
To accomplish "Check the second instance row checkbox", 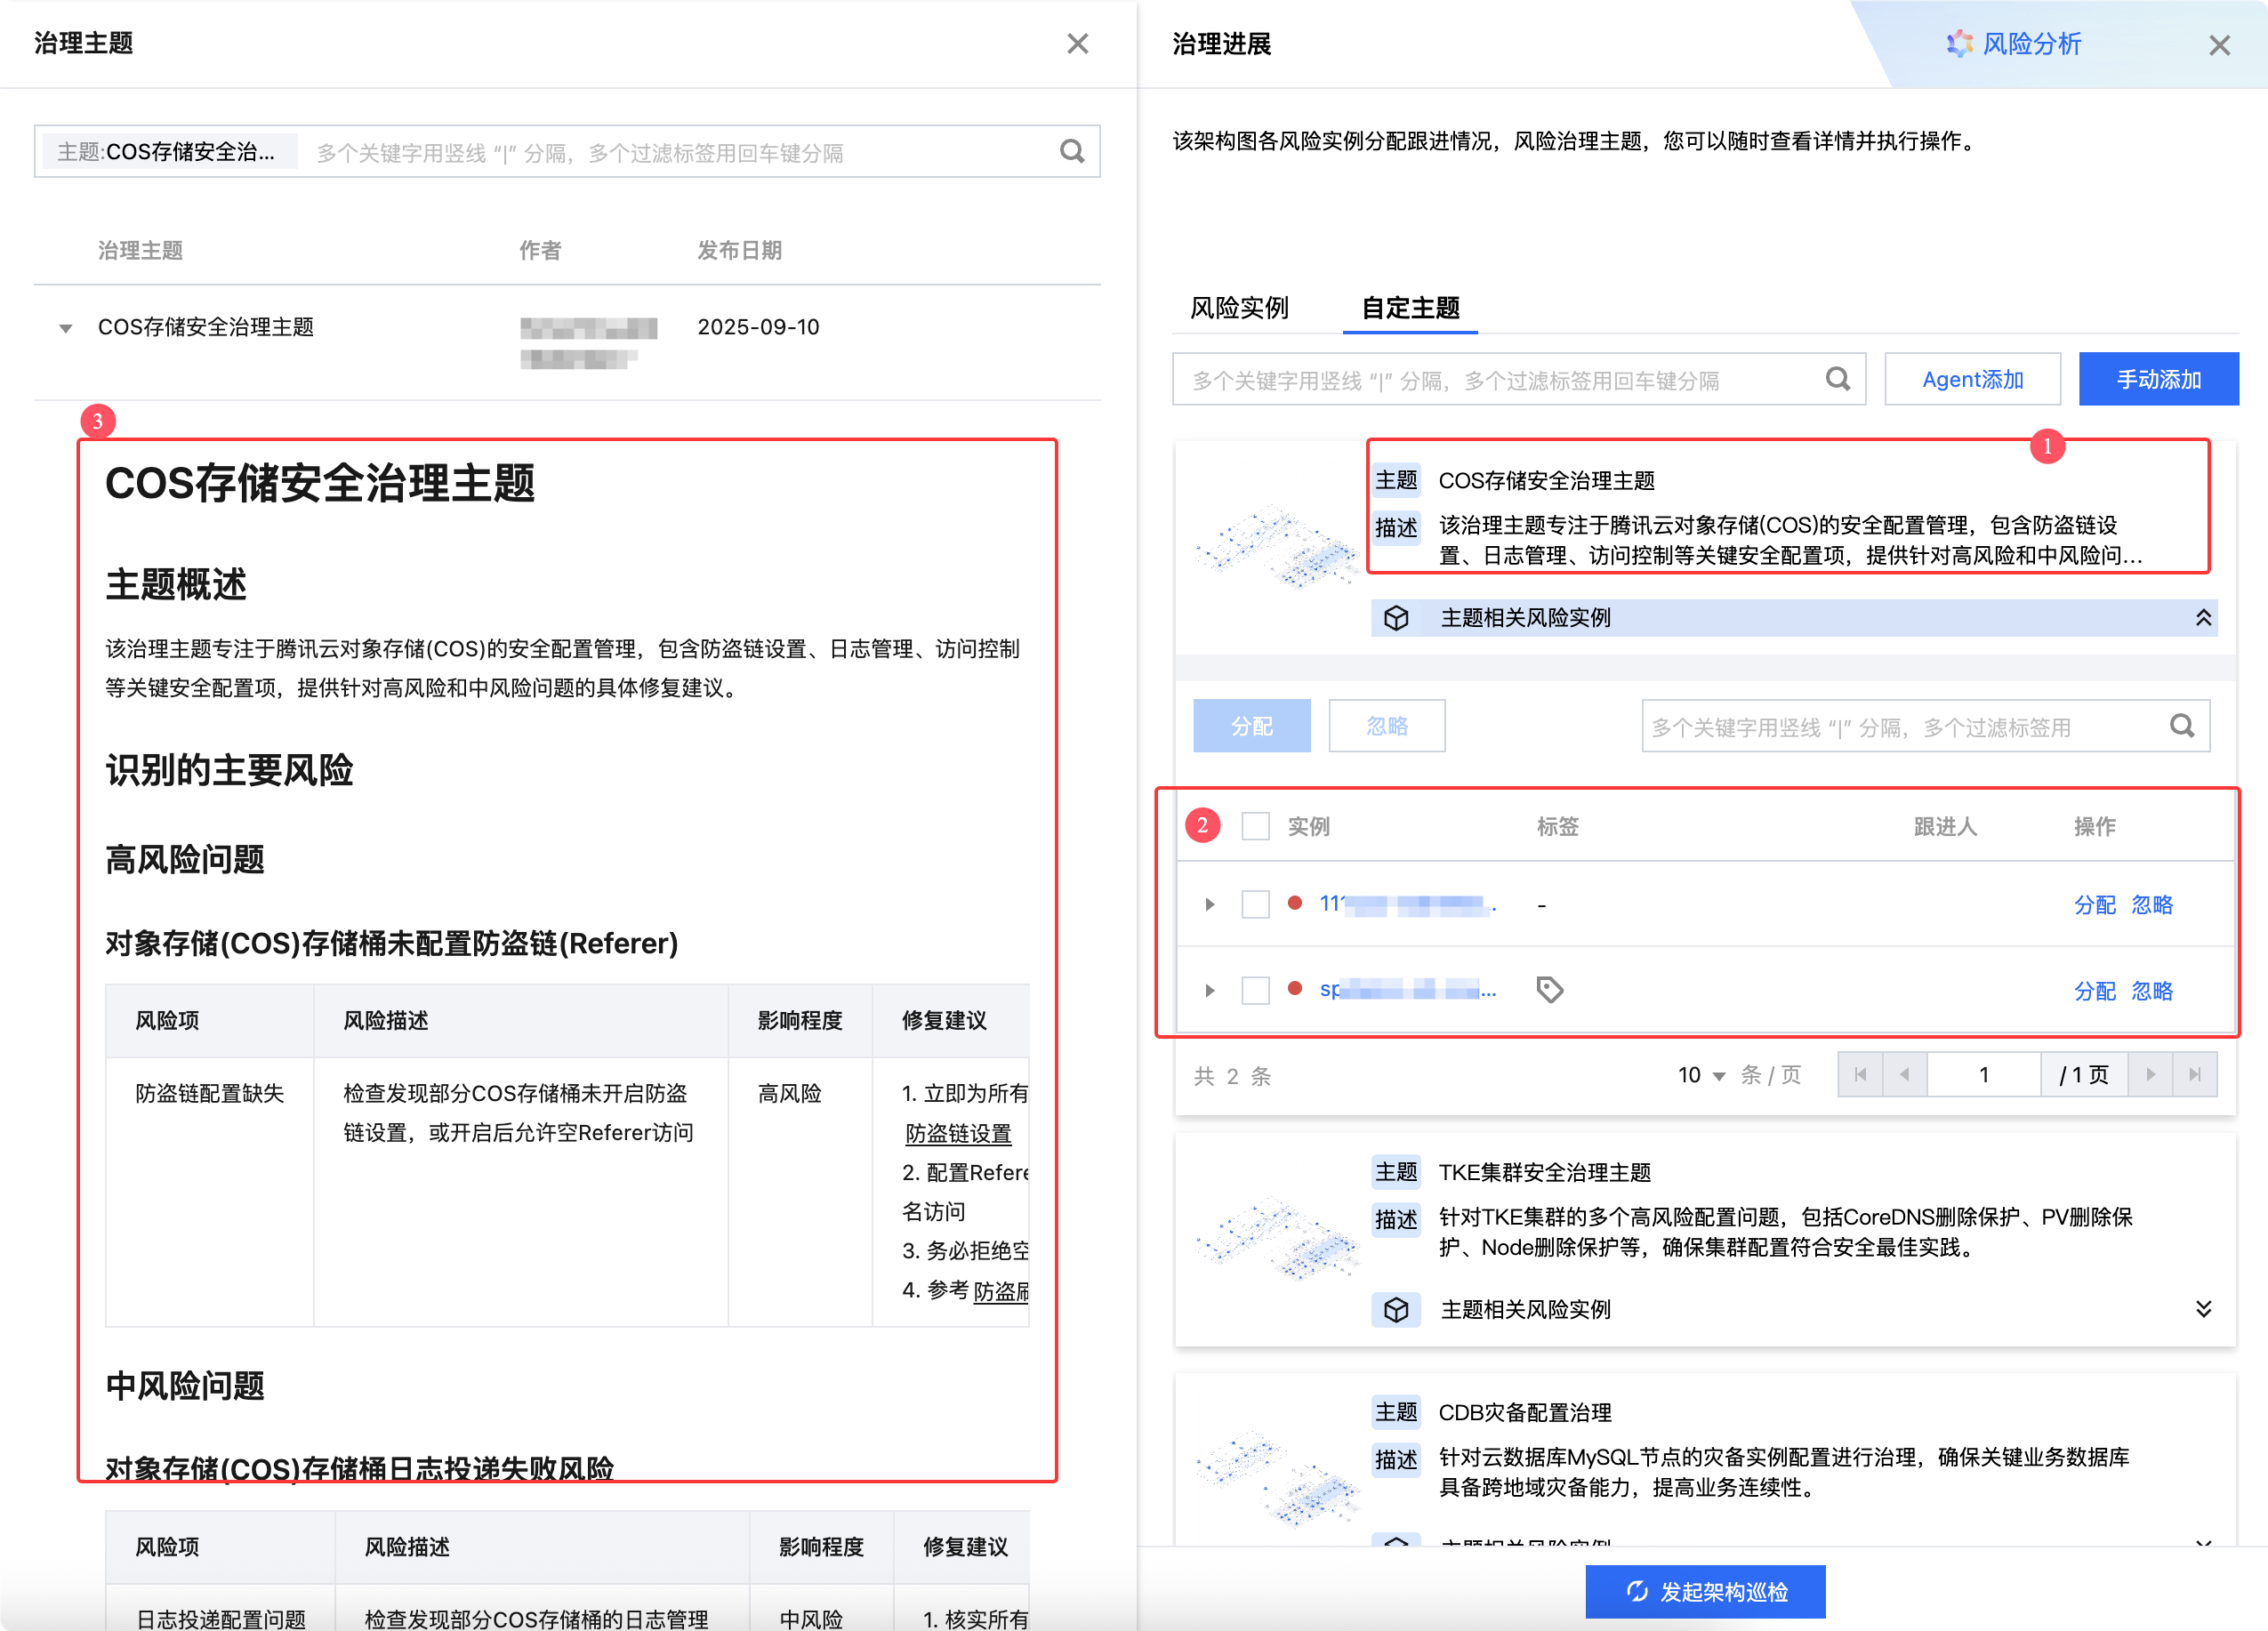I will (x=1255, y=990).
